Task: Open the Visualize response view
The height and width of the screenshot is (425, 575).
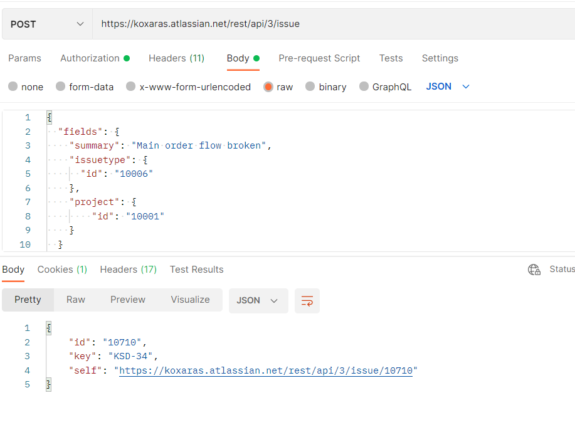Action: (191, 300)
